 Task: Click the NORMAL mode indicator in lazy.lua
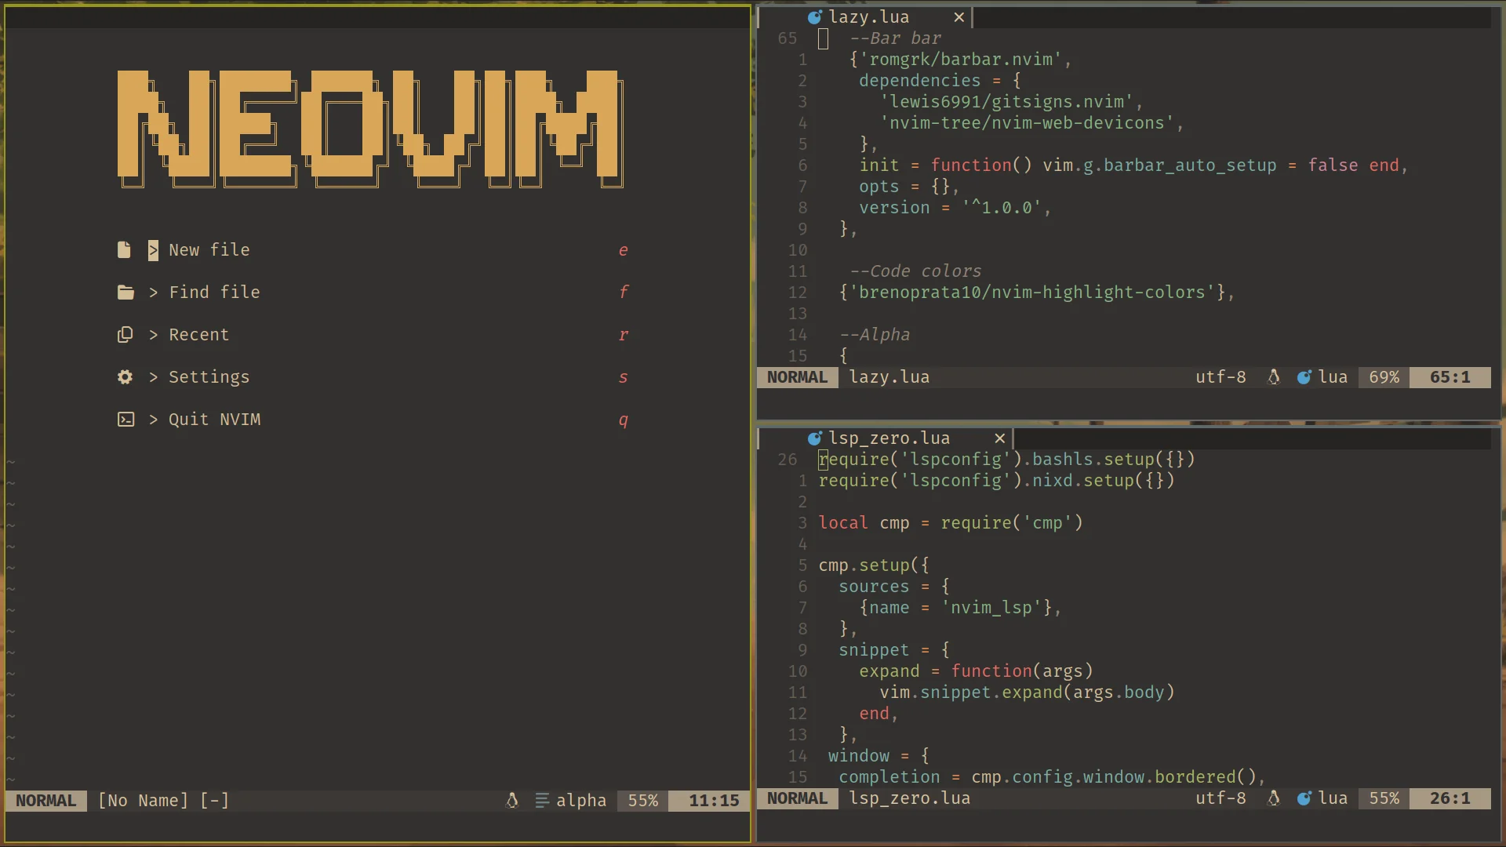pos(796,376)
